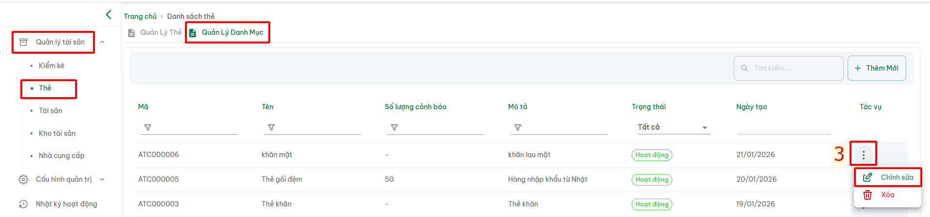Screen dimensions: 930x217
Task: Click the Cấu hình quản trị gear icon
Action: 23,179
